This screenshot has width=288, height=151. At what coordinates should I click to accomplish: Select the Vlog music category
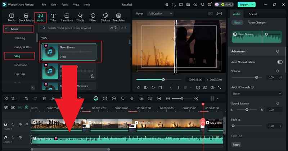[17, 56]
